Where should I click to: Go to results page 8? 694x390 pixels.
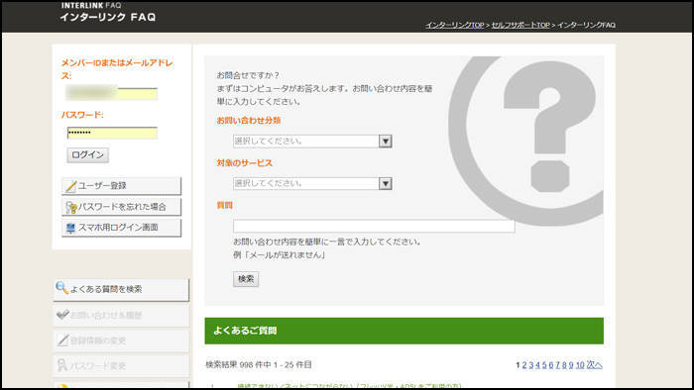[564, 365]
